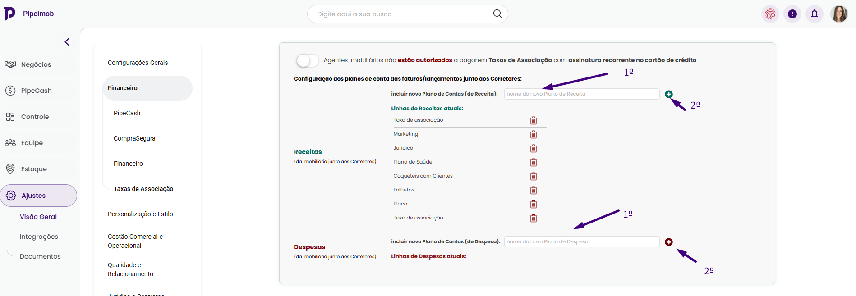Screen dimensions: 856x296
Task: Open the user profile avatar
Action: [839, 14]
